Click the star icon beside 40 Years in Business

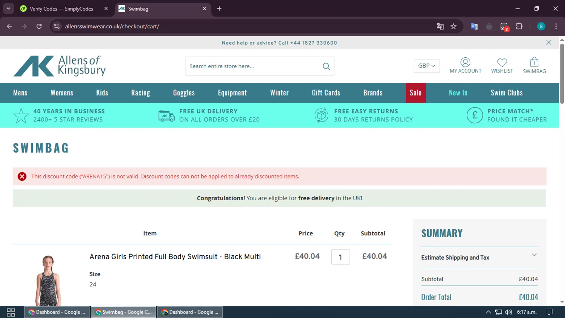tap(21, 115)
